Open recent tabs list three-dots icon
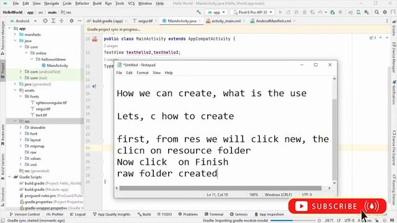The image size is (397, 223). pyautogui.click(x=387, y=21)
